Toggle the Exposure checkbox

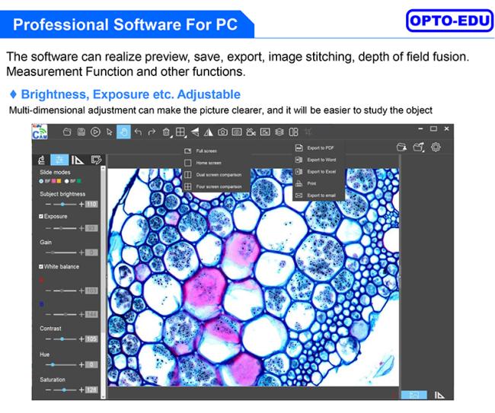pos(42,216)
